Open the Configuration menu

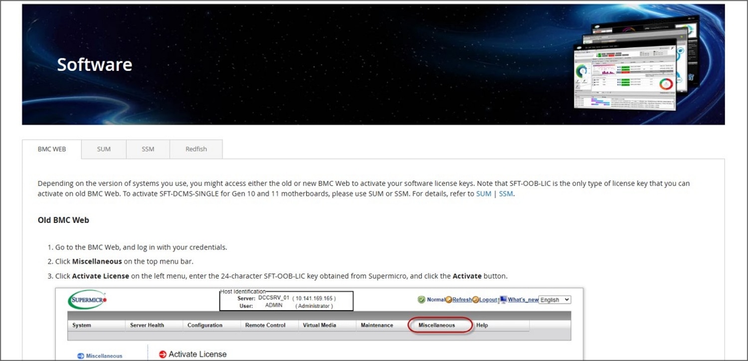pyautogui.click(x=205, y=325)
